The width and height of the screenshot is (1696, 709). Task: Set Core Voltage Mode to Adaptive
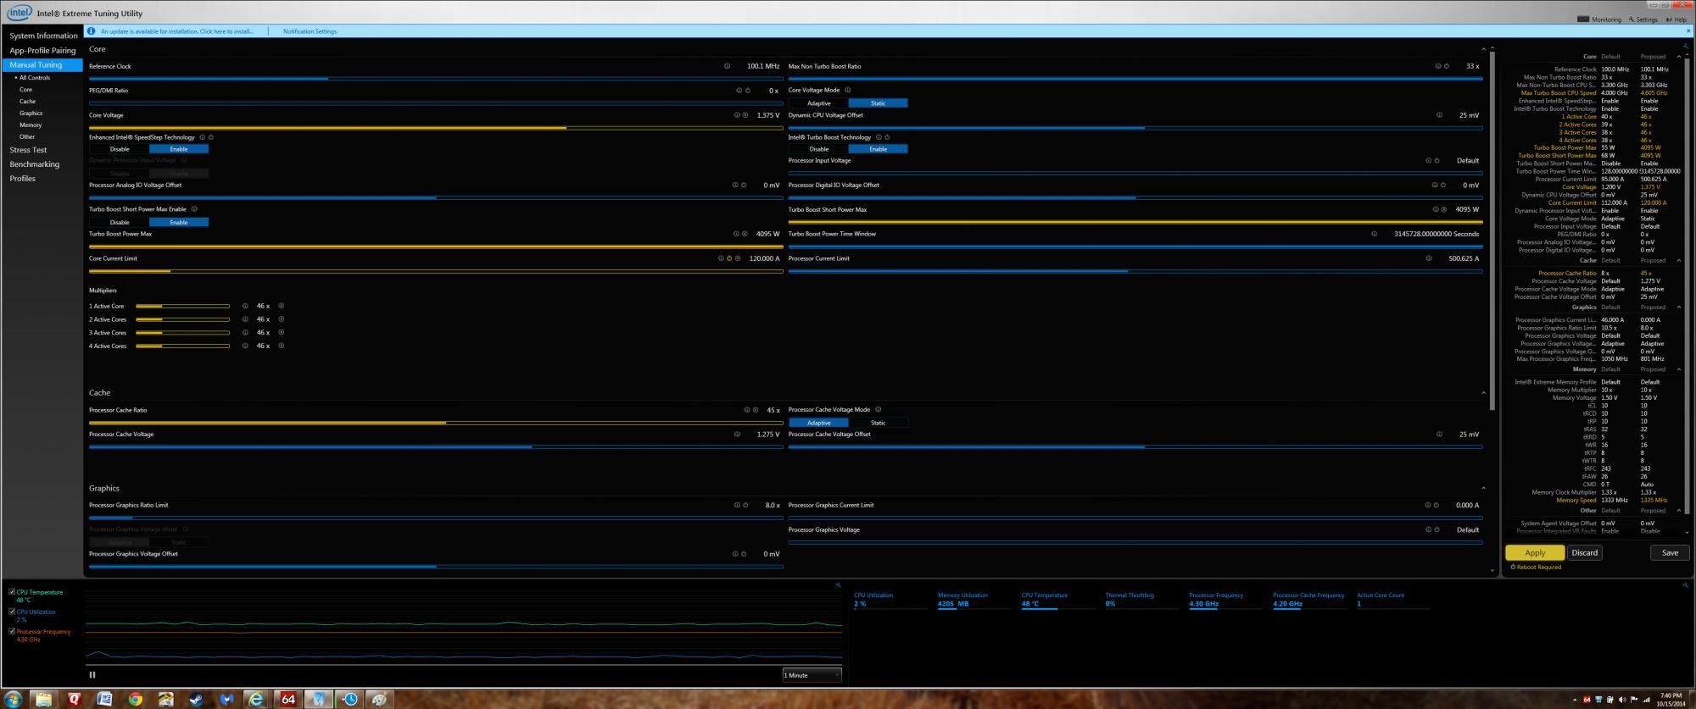[818, 103]
